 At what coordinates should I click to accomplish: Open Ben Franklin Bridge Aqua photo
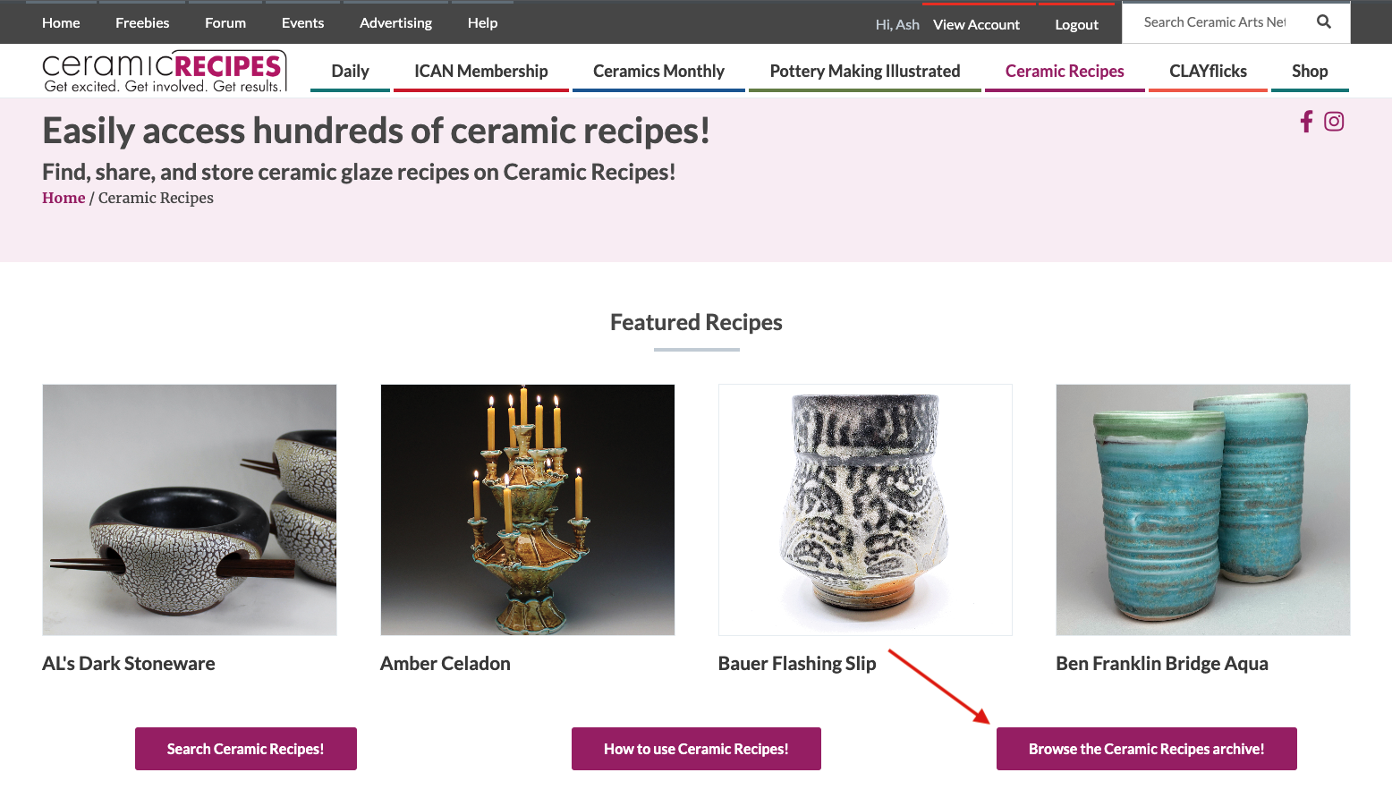[1203, 510]
